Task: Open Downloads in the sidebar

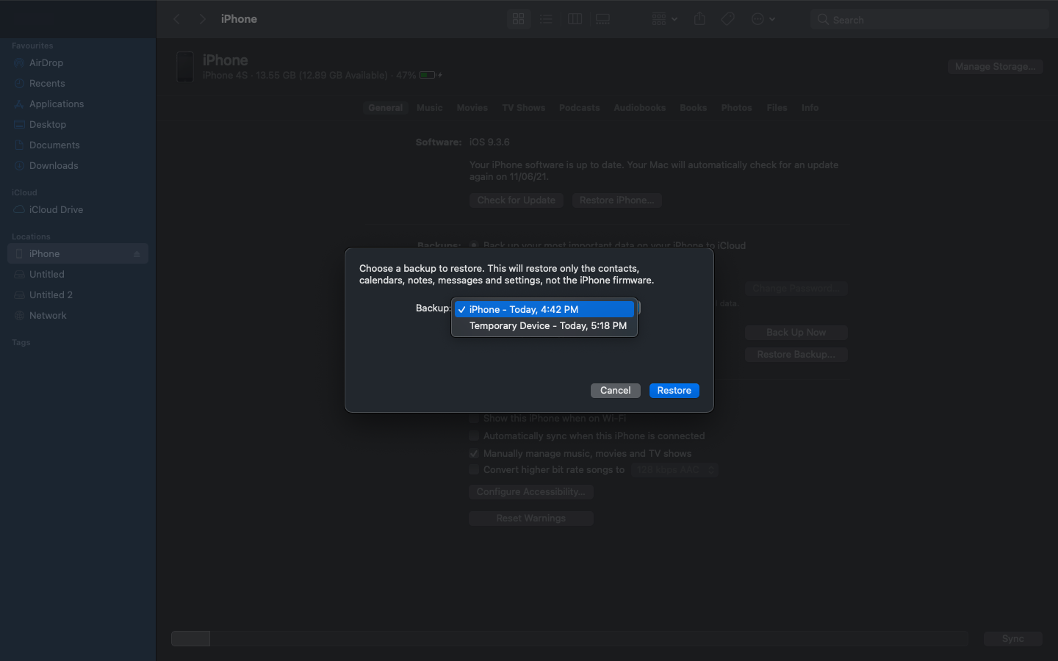Action: [78, 166]
